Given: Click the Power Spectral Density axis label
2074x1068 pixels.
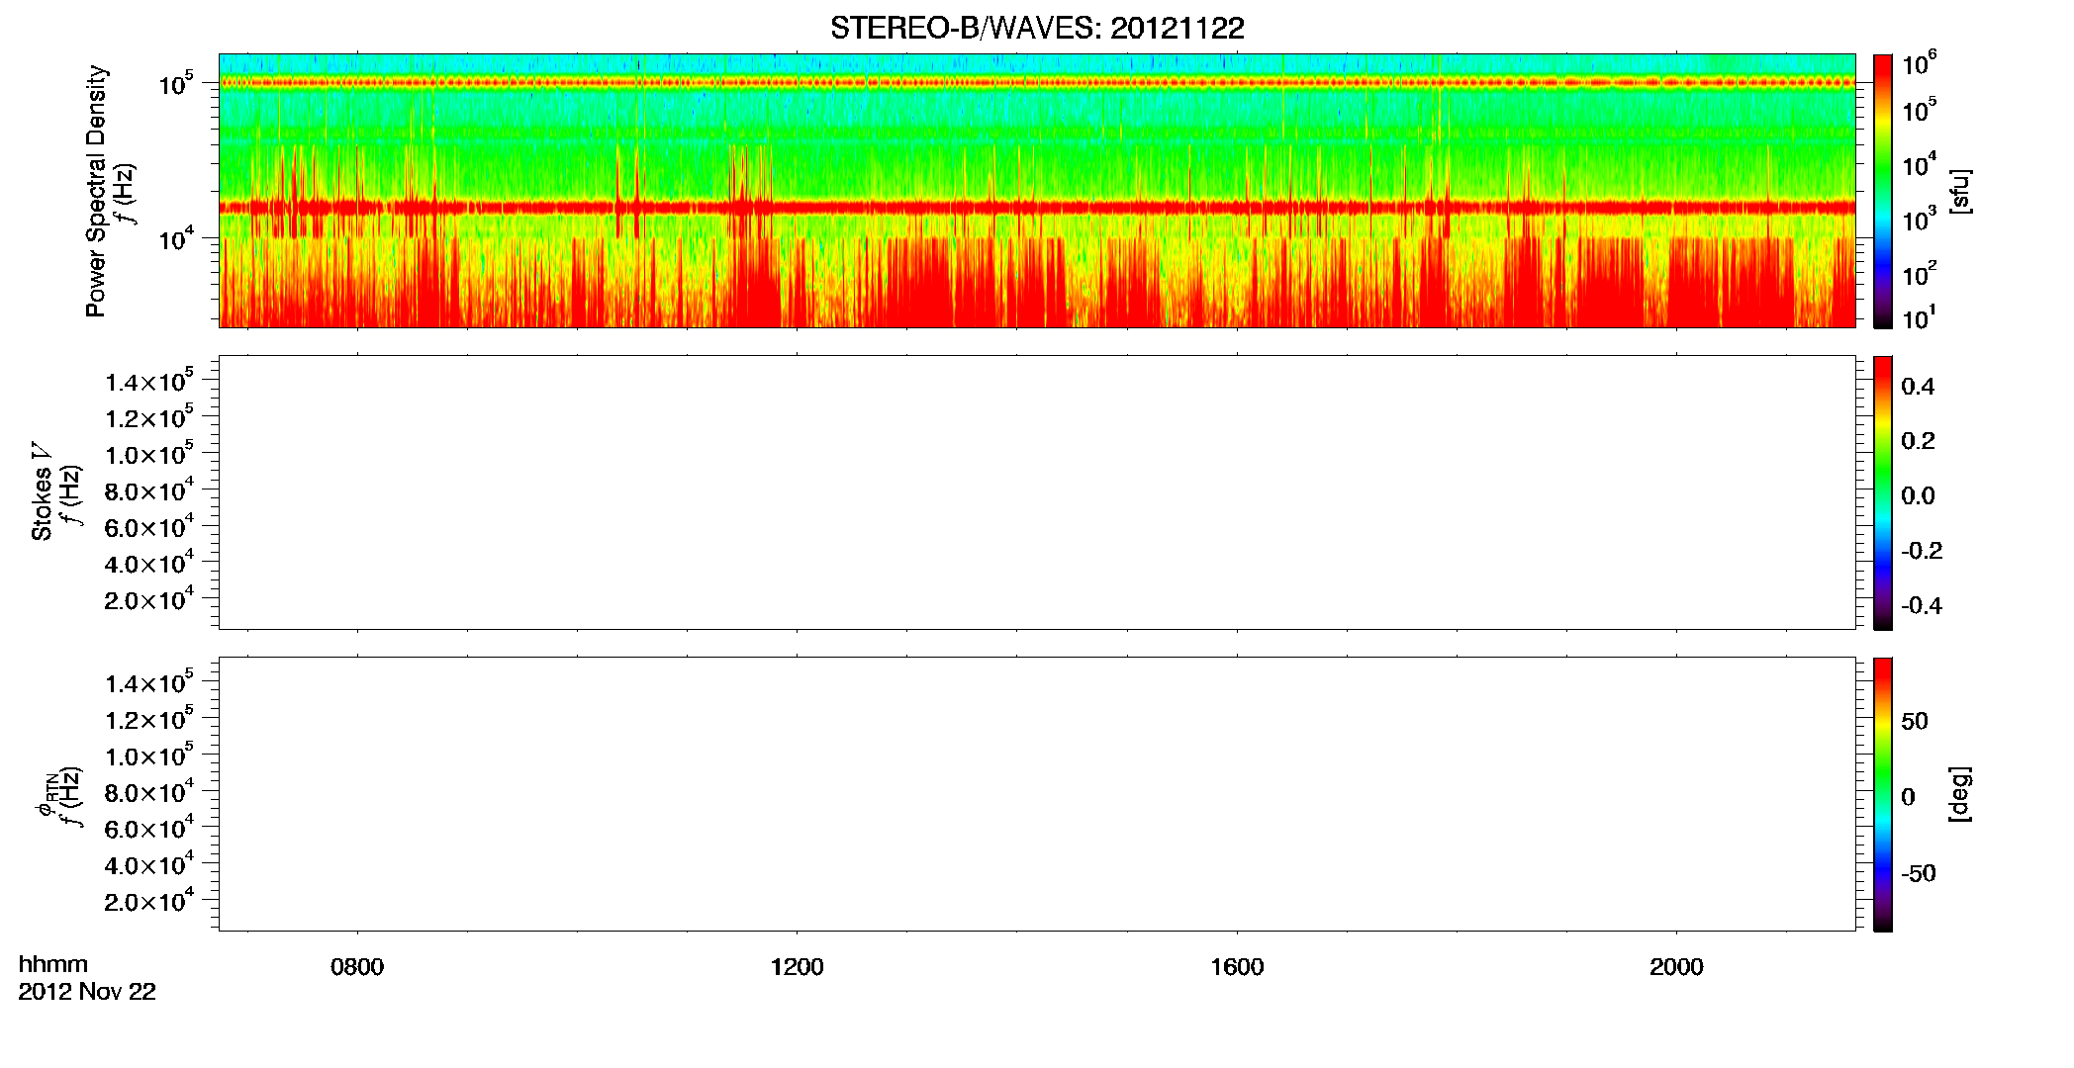Looking at the screenshot, I should point(96,191).
